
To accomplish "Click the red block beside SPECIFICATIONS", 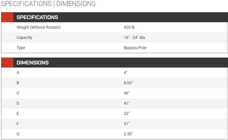I will click(x=7, y=17).
